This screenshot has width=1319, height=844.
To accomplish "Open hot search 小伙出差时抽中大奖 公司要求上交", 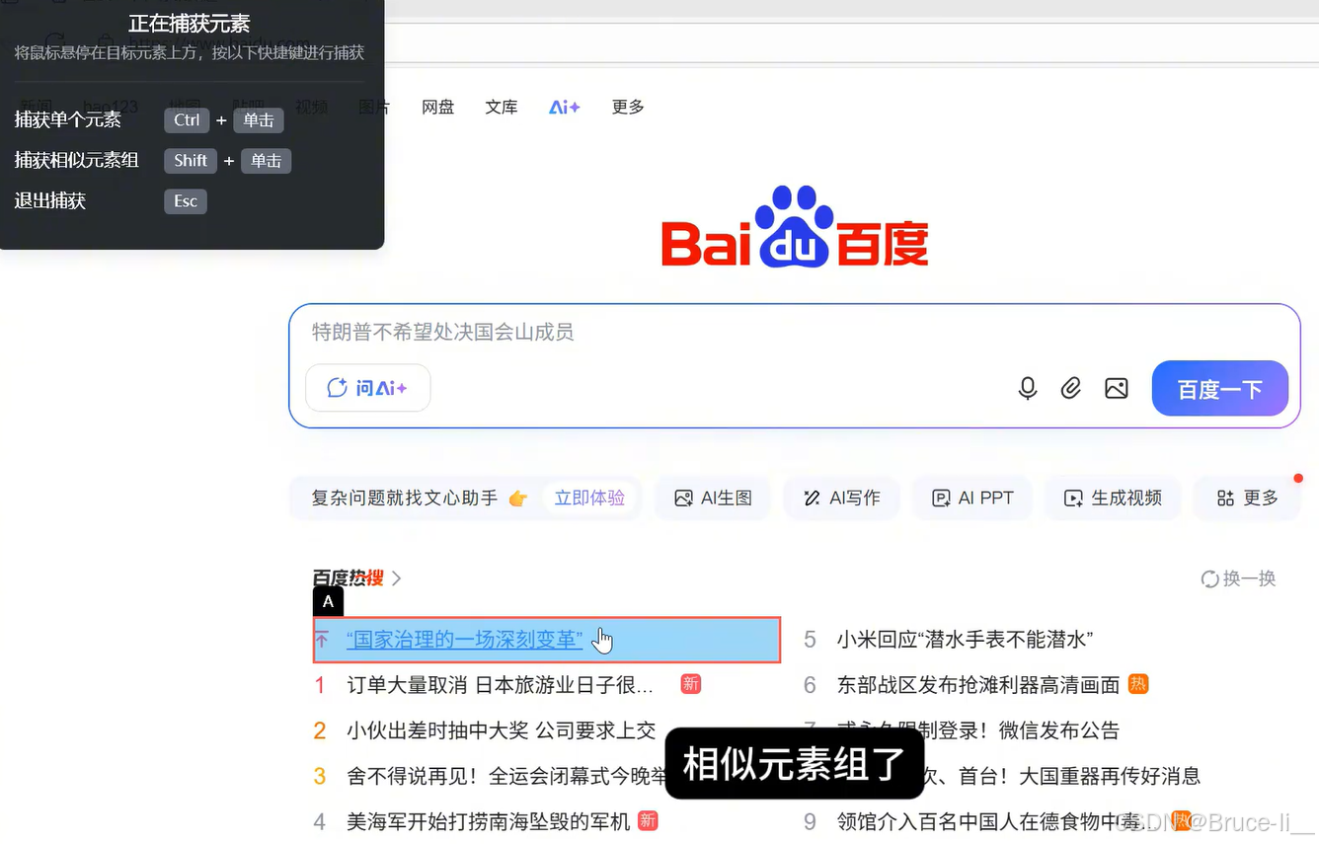I will point(502,730).
